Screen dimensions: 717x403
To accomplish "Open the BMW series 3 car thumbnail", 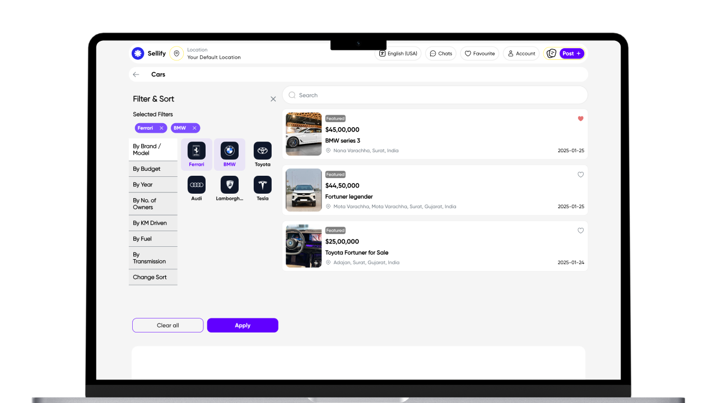I will (x=304, y=134).
